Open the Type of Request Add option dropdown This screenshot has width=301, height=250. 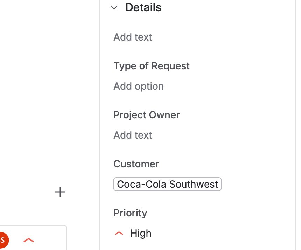(x=138, y=86)
